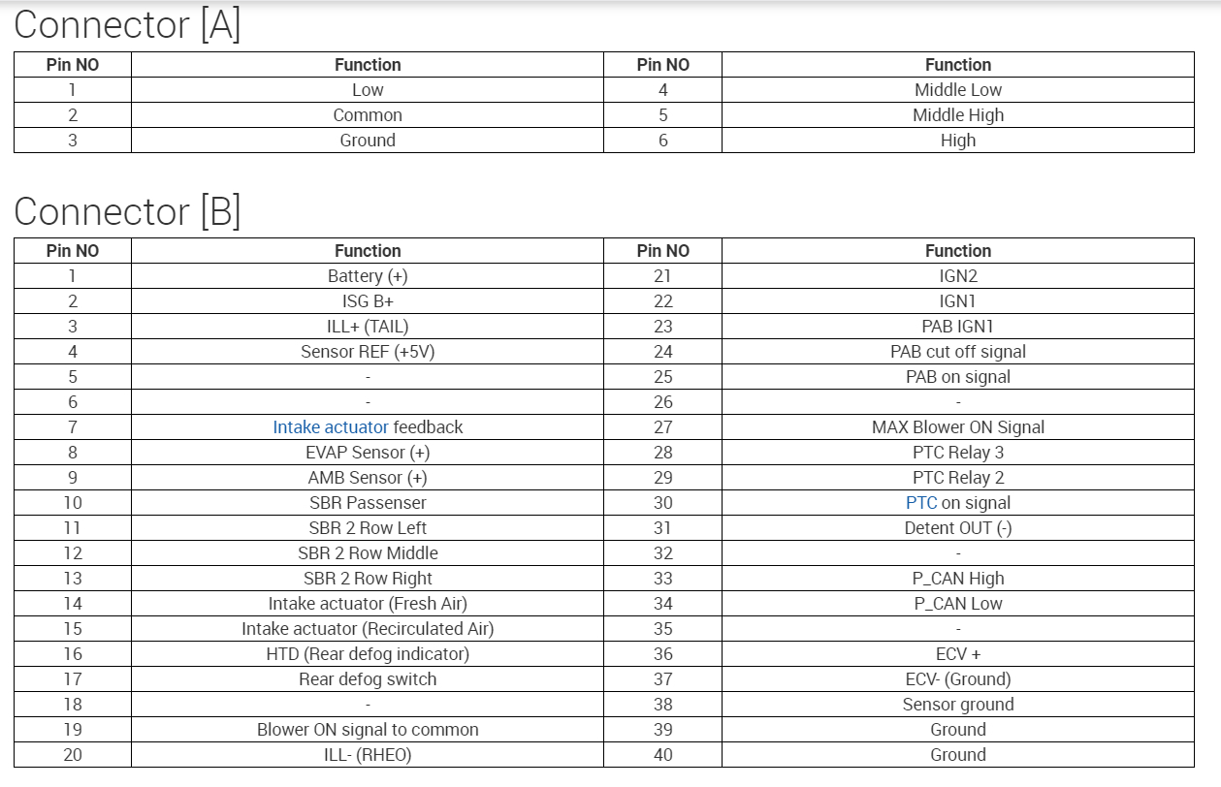This screenshot has width=1221, height=787.
Task: Click Blower ON signal to common cell
Action: (368, 730)
